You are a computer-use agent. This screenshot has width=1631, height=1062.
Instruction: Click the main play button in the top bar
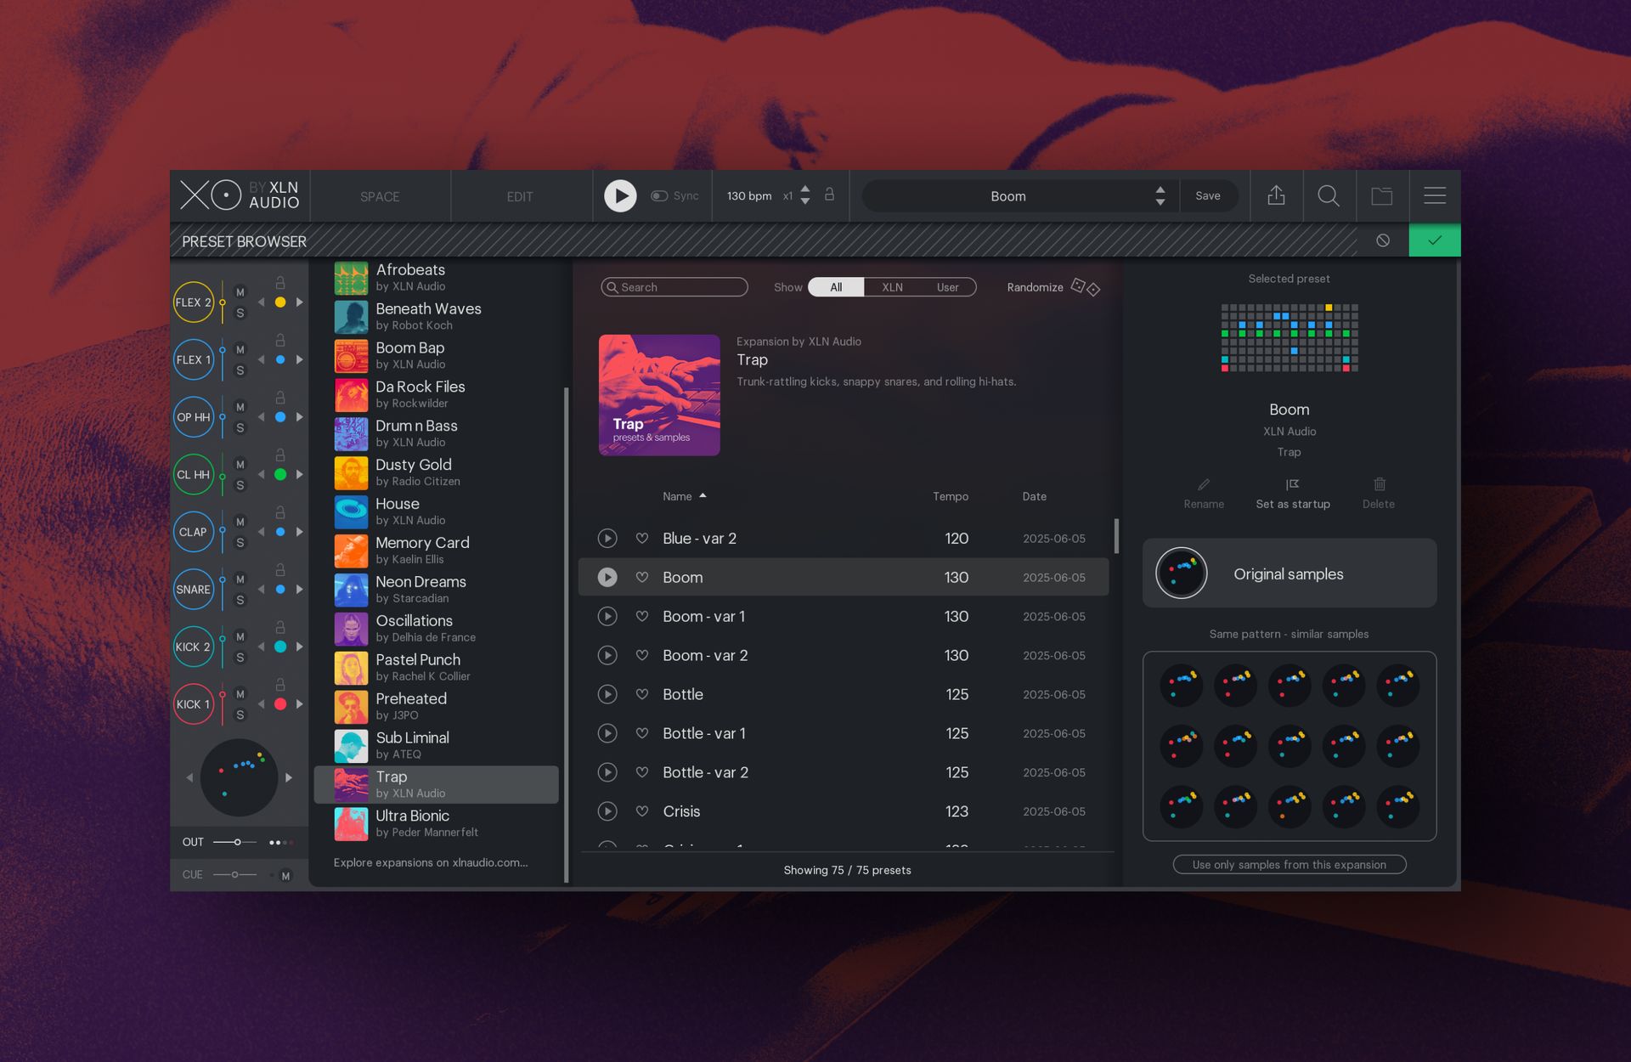[x=620, y=196]
